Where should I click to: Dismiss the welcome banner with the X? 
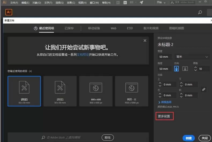point(145,41)
